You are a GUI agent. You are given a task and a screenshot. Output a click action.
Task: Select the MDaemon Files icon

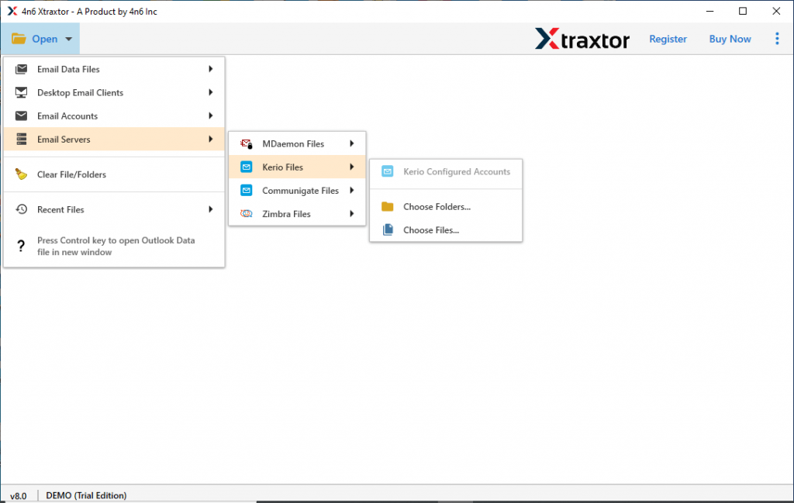(247, 143)
